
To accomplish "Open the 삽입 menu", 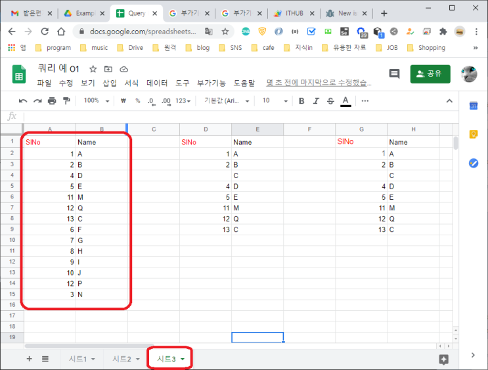I will point(110,83).
